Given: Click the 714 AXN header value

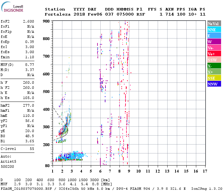Looking at the screenshot, I should (169, 14).
